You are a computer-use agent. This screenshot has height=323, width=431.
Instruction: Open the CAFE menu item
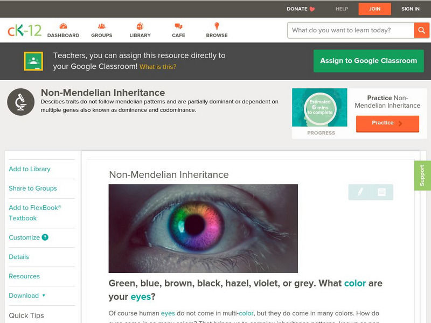coord(178,36)
